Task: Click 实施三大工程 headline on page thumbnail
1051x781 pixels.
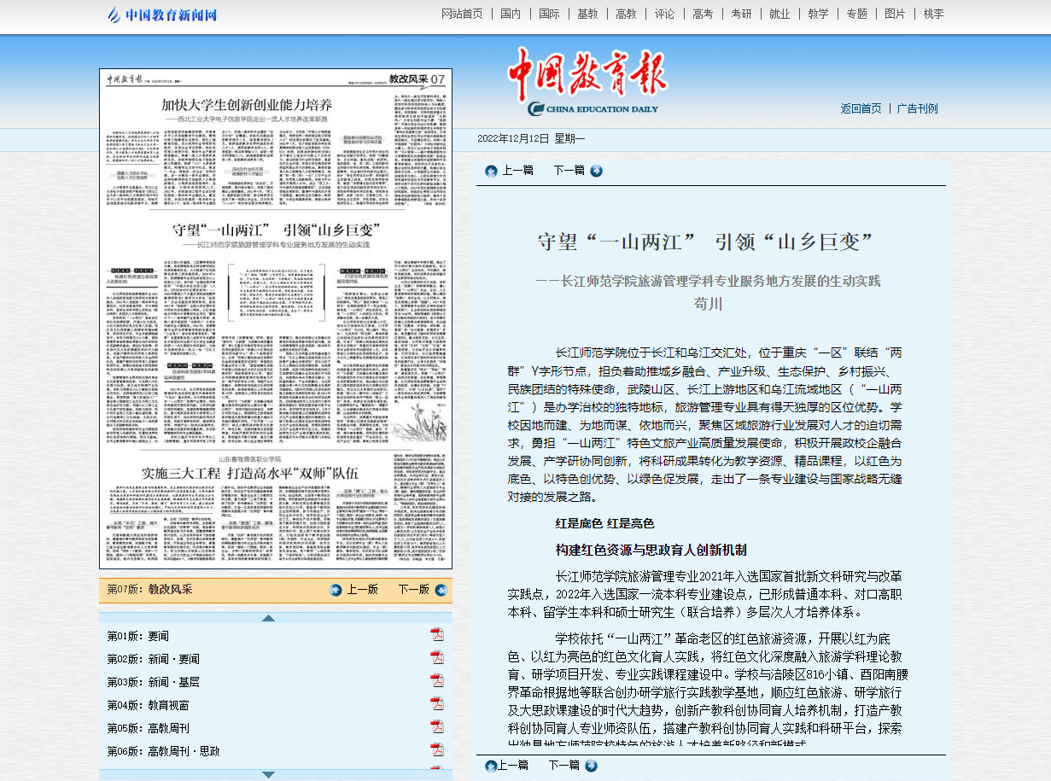Action: point(249,472)
